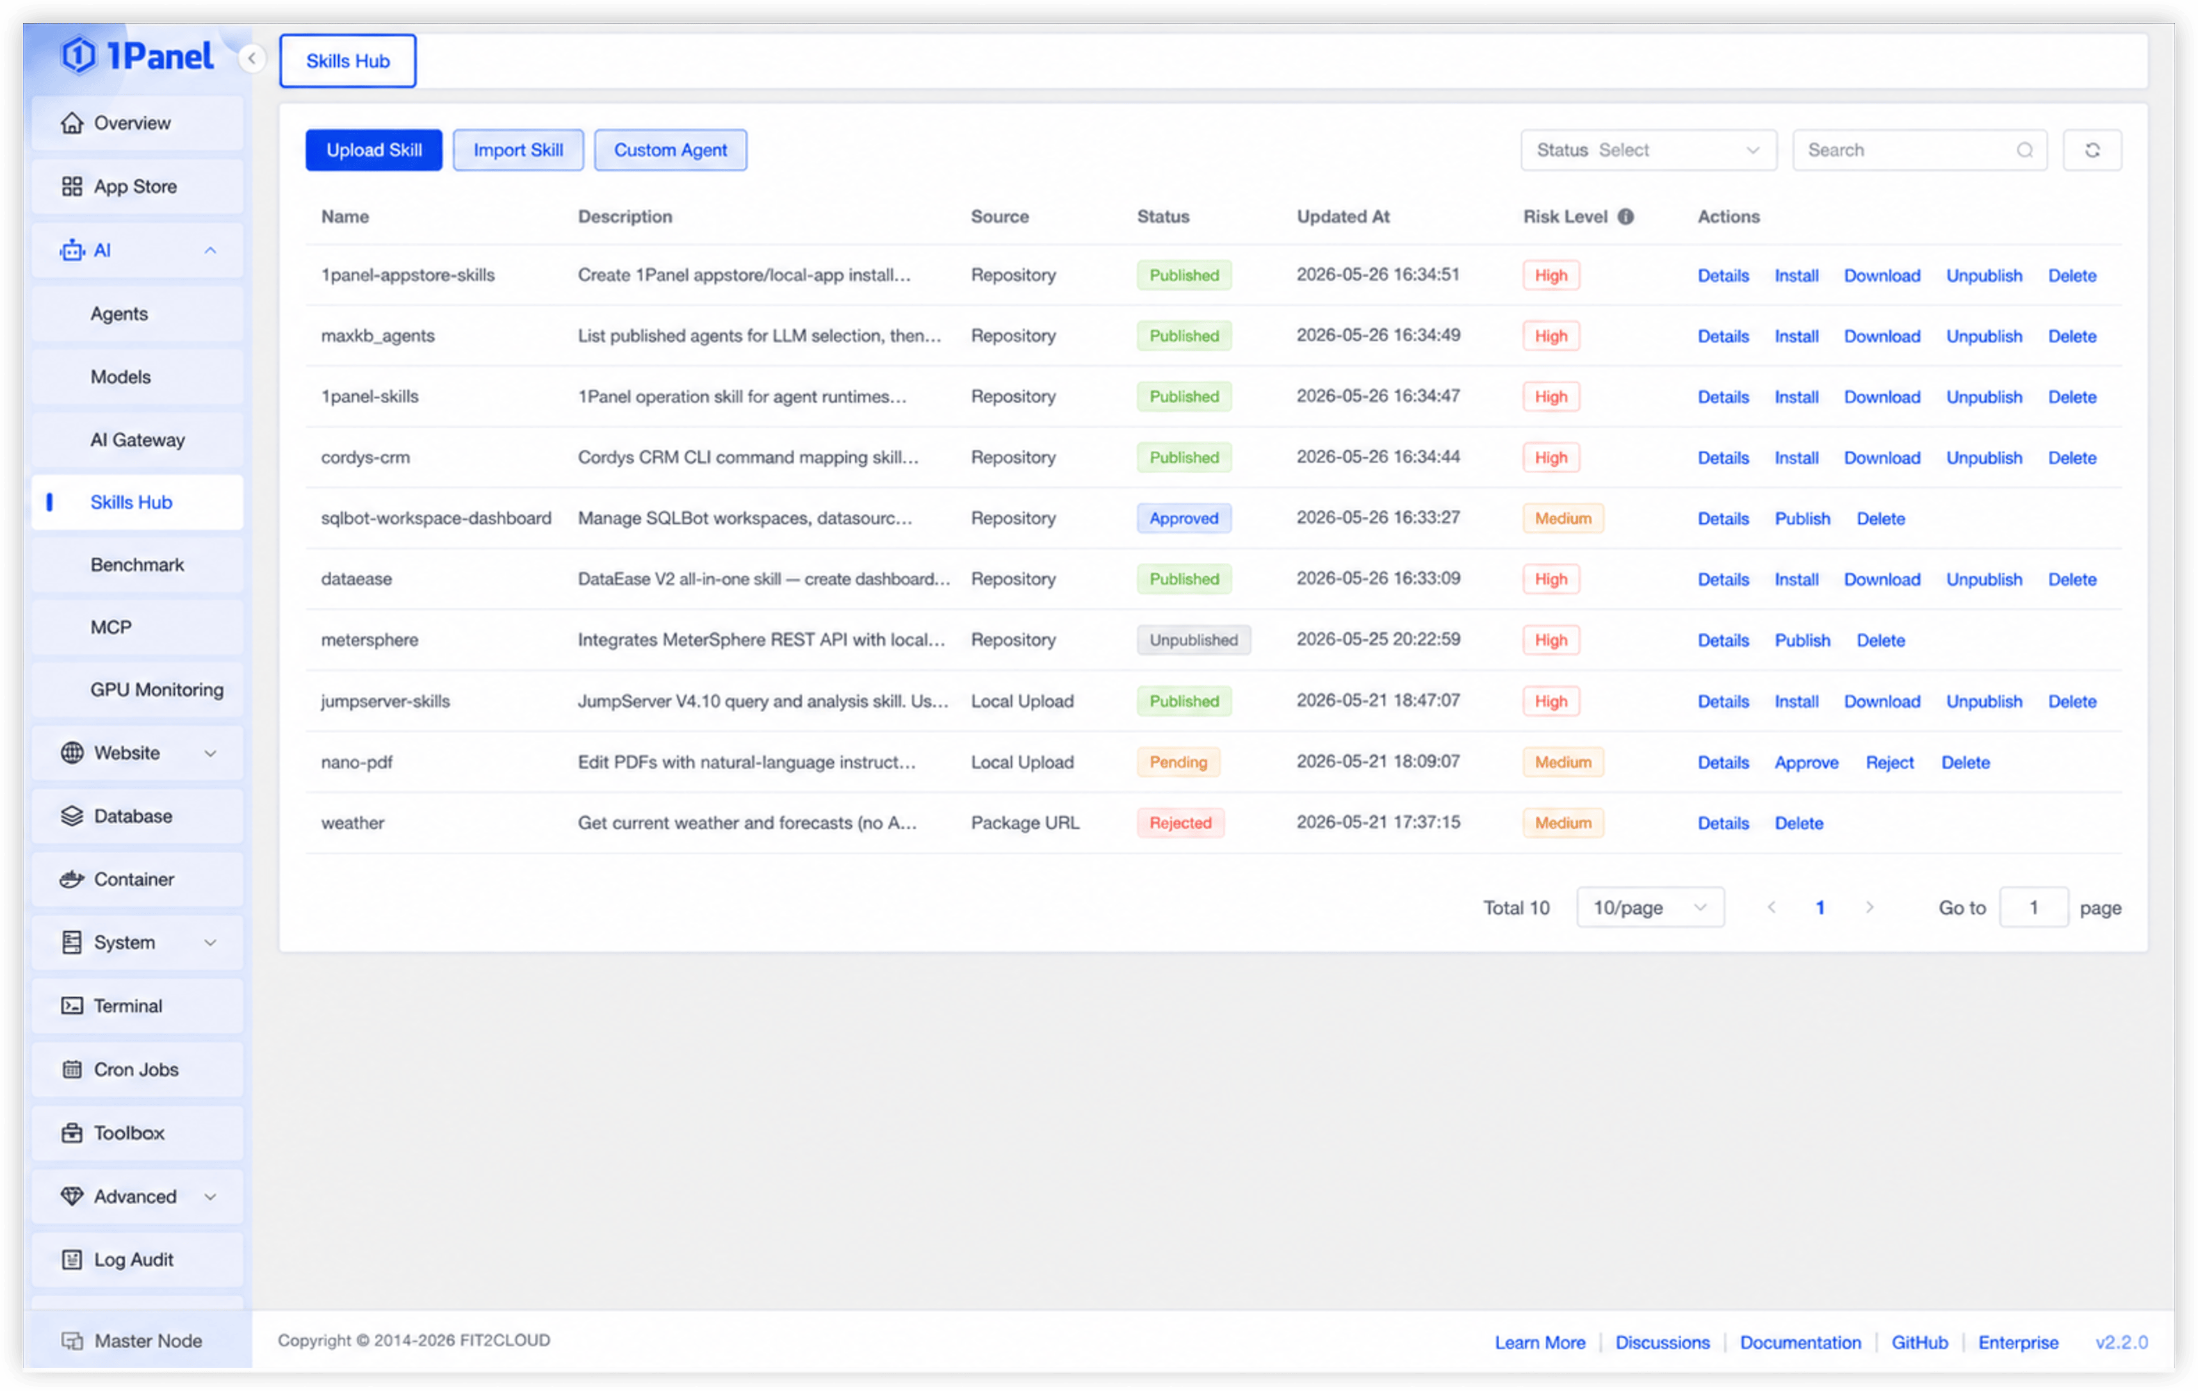Publish the metersphere skill
The height and width of the screenshot is (1391, 2198).
click(x=1803, y=640)
